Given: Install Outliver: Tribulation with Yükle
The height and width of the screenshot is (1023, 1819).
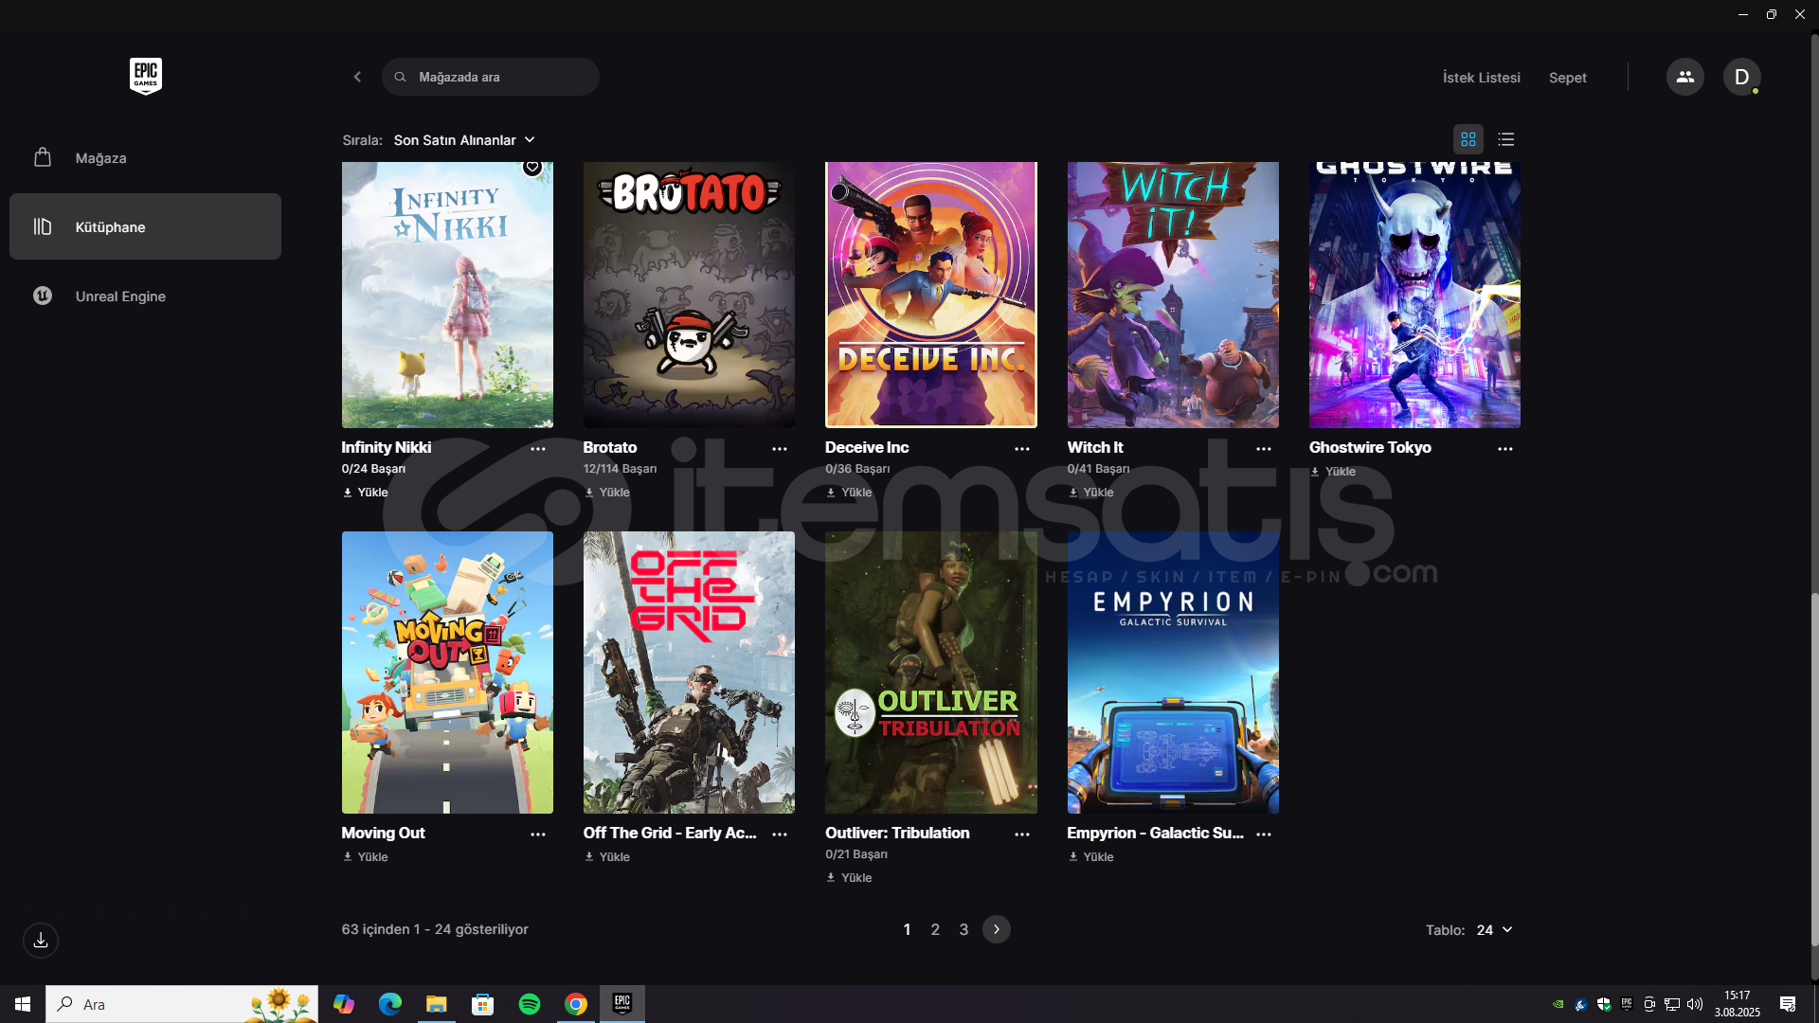Looking at the screenshot, I should click(x=849, y=878).
